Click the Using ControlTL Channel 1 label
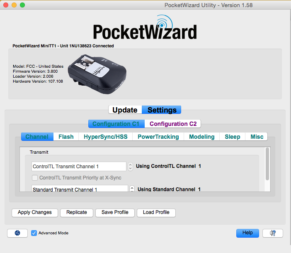Image resolution: width=291 pixels, height=253 pixels. [x=168, y=166]
